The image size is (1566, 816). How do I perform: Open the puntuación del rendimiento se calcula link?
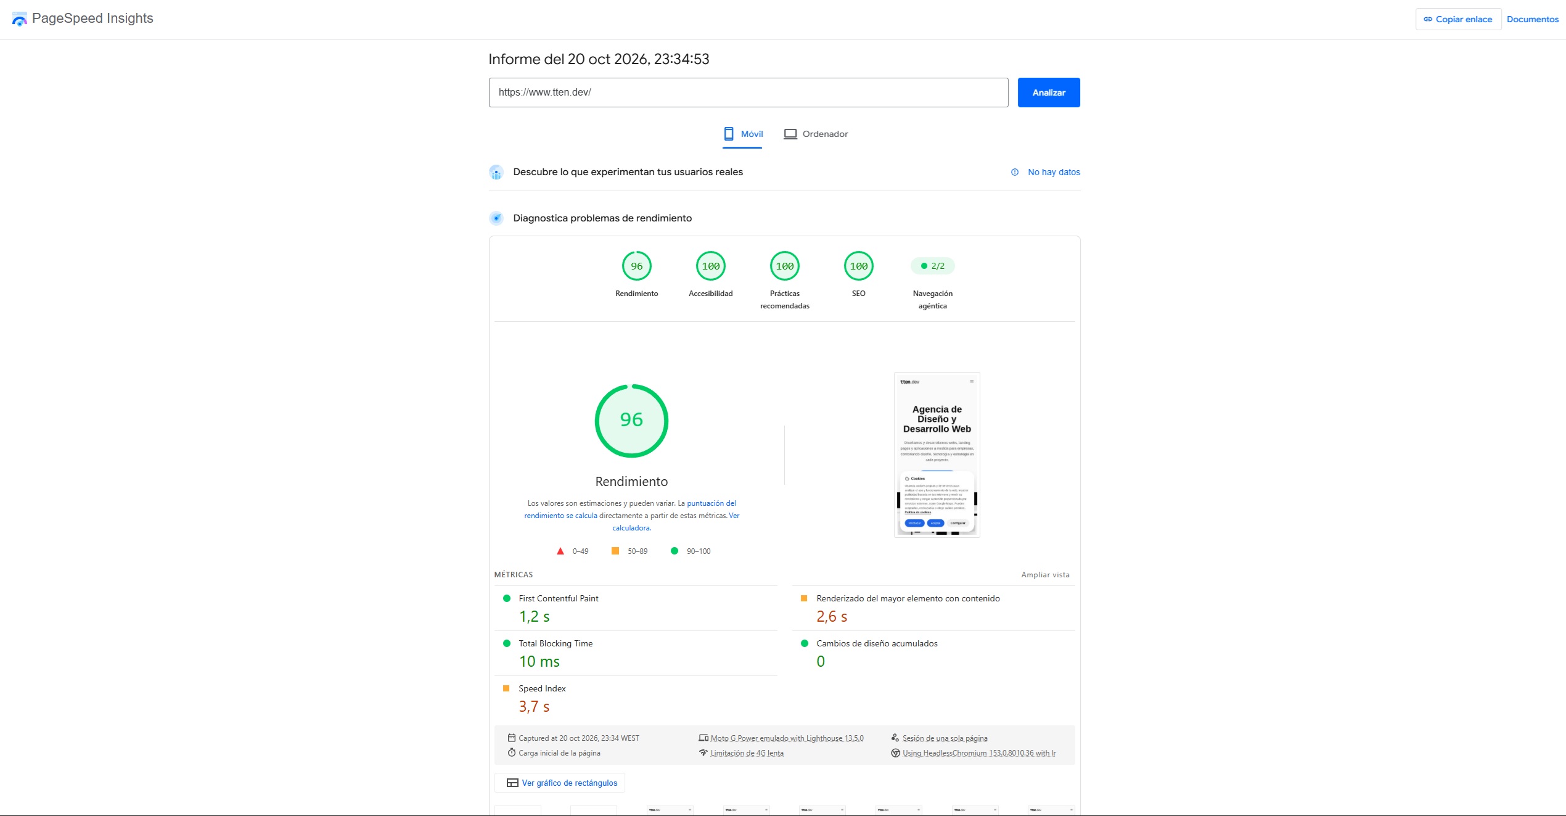click(x=630, y=509)
